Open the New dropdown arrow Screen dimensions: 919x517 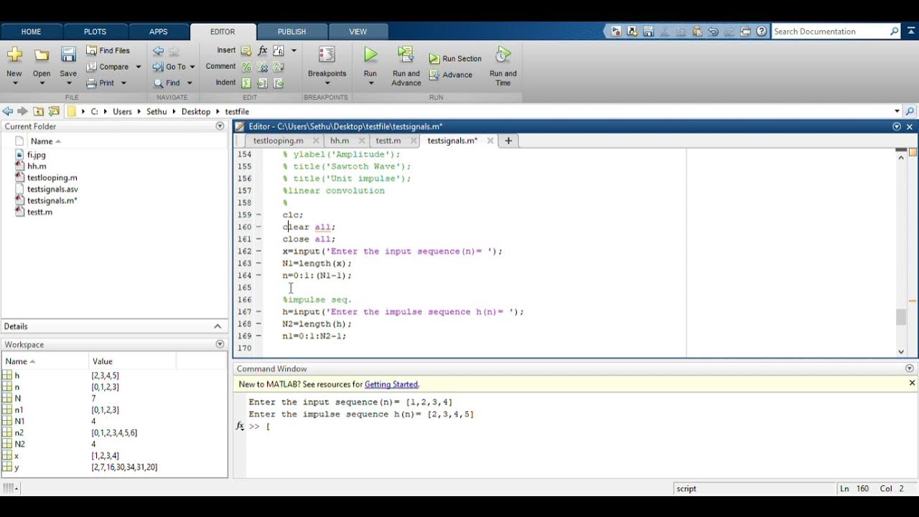click(14, 83)
